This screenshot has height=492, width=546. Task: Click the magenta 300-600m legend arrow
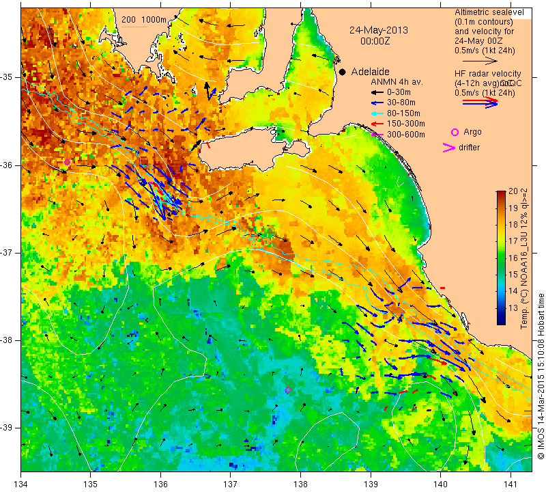[377, 135]
